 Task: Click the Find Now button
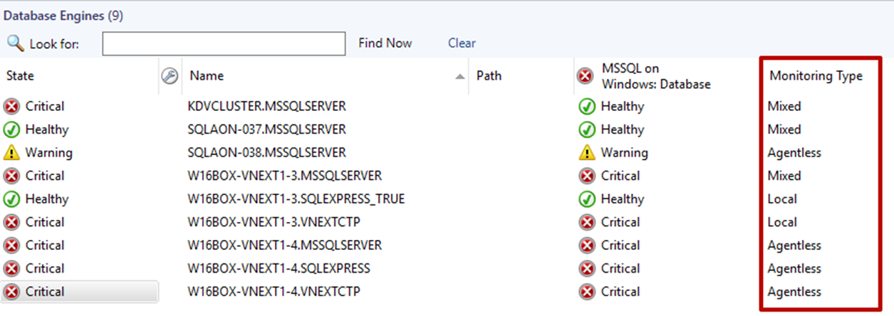click(385, 43)
